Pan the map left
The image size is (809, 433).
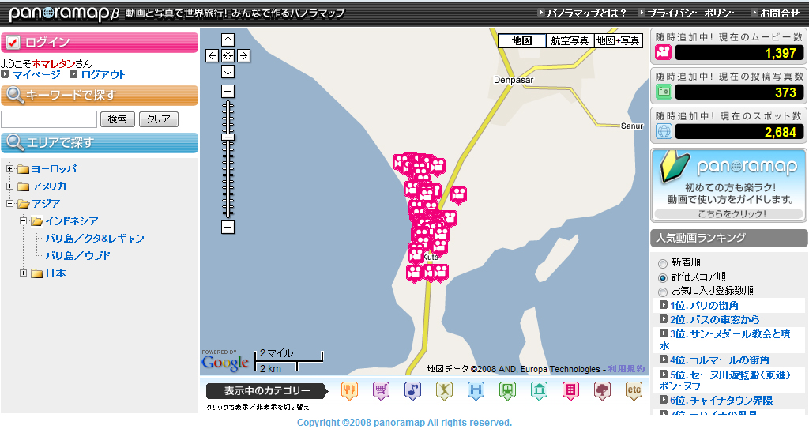(212, 56)
